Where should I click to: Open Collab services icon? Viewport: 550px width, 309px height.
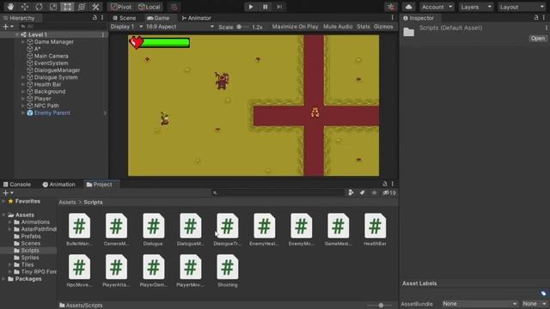coord(391,7)
